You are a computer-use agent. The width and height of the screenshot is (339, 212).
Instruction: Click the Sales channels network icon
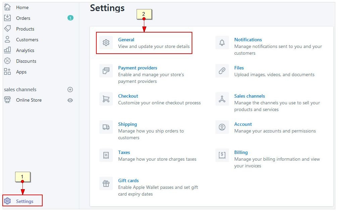tap(222, 99)
